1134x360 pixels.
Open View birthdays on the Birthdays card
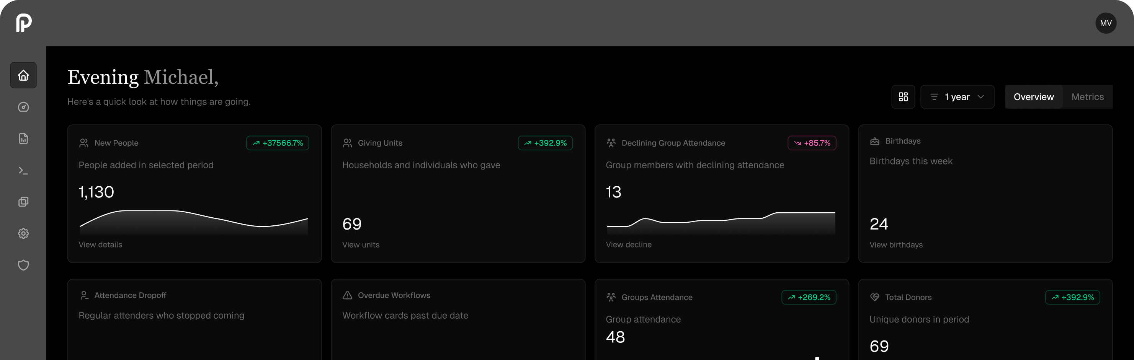pyautogui.click(x=896, y=245)
